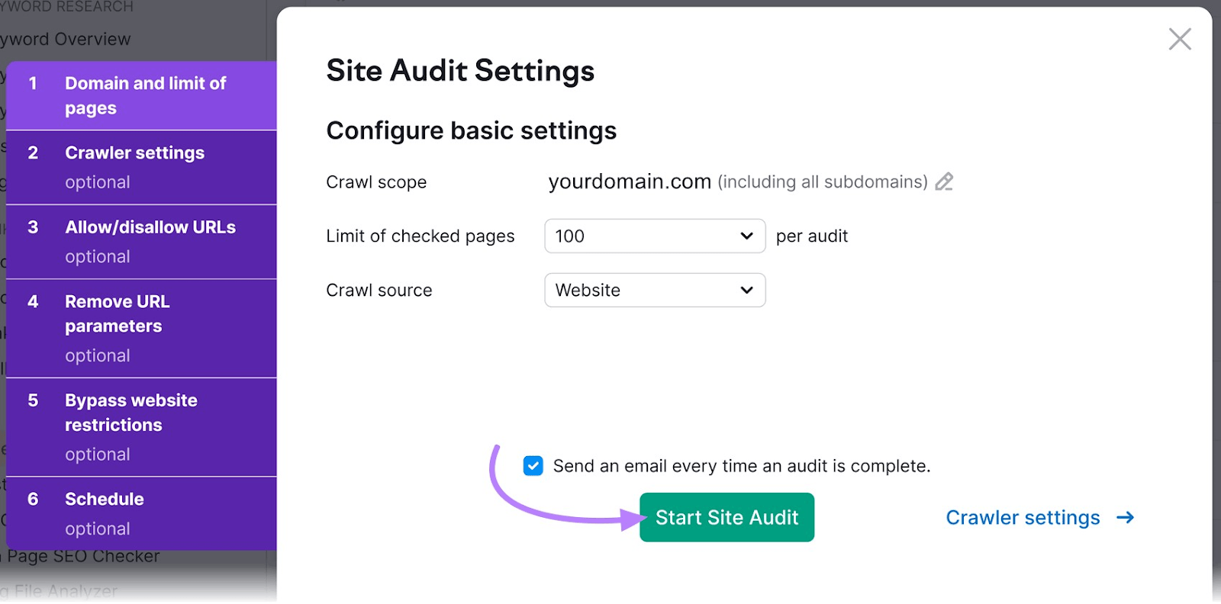Viewport: 1221px width, 604px height.
Task: Close the Site Audit Settings dialog
Action: (x=1180, y=39)
